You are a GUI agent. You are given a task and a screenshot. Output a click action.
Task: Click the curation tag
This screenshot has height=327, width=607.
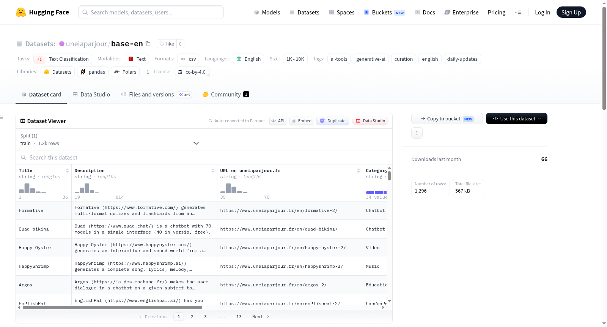404,59
